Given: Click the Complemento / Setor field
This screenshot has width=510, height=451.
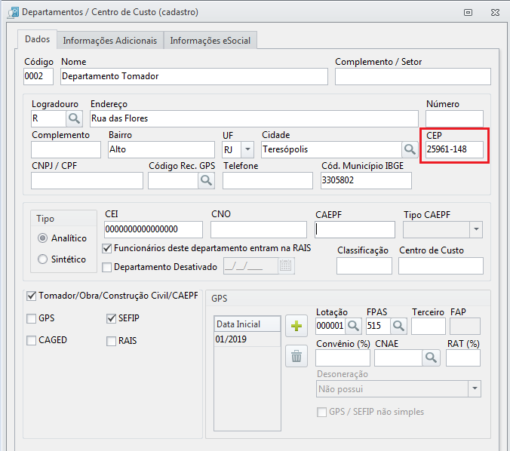Looking at the screenshot, I should pos(413,76).
